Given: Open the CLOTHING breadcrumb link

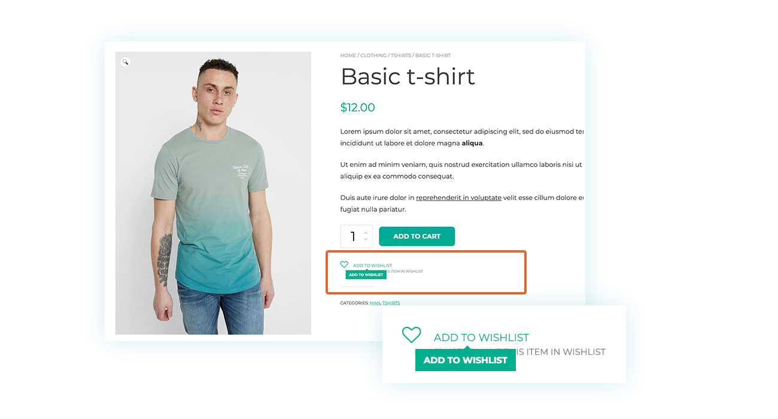Looking at the screenshot, I should coord(373,56).
